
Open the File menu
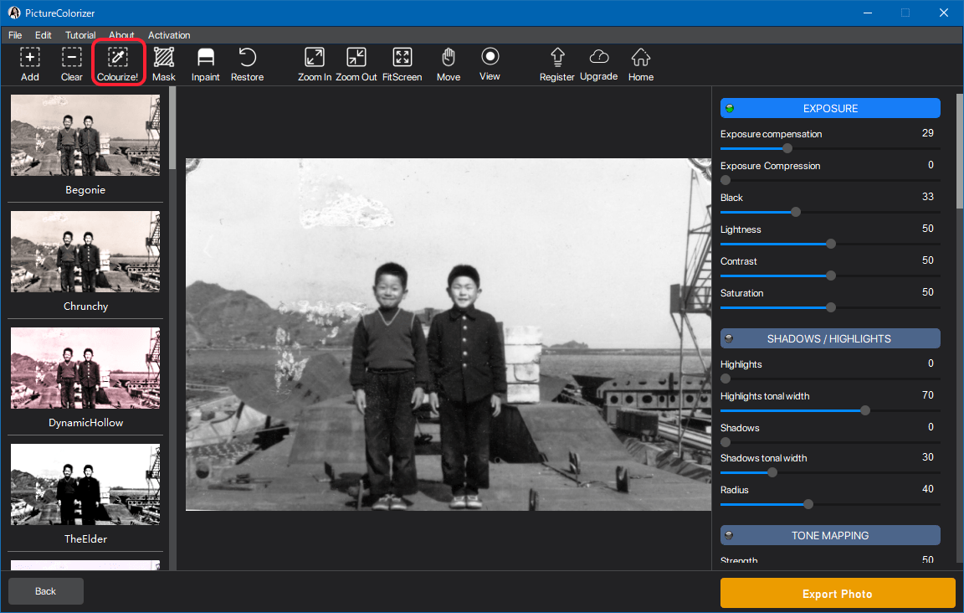click(15, 35)
